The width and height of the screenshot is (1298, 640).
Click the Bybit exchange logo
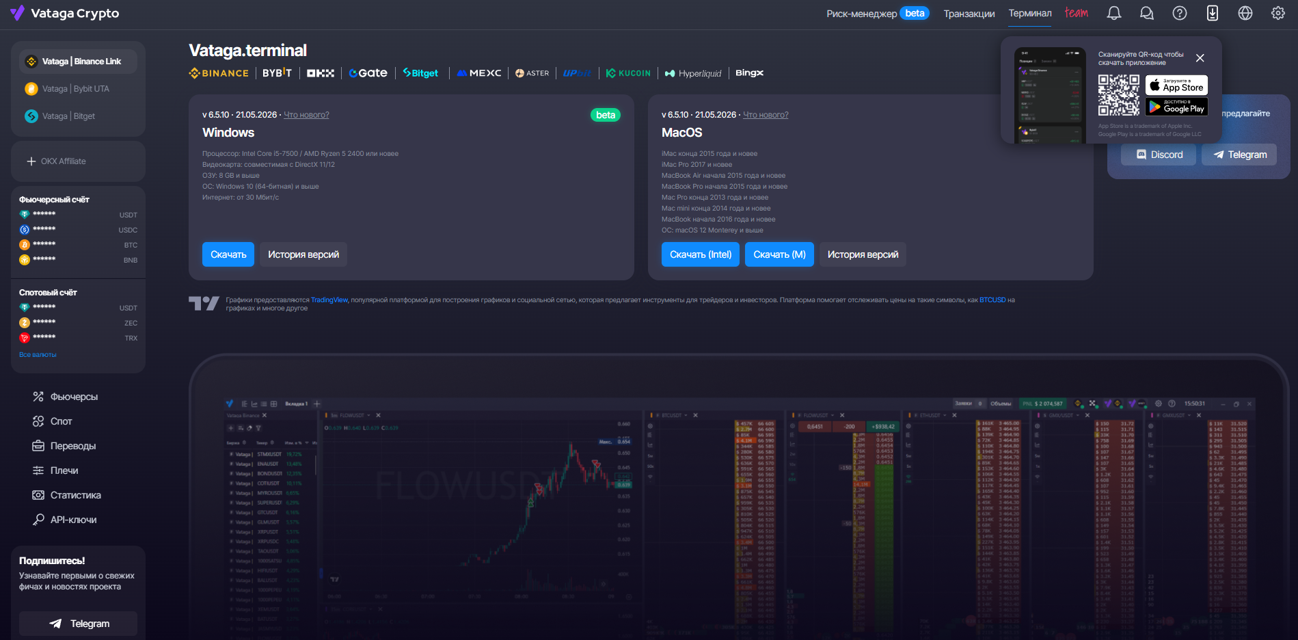(x=277, y=73)
